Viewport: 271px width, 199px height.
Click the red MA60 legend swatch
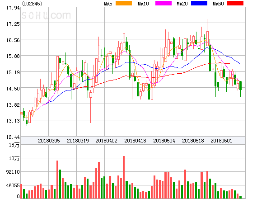235,3
